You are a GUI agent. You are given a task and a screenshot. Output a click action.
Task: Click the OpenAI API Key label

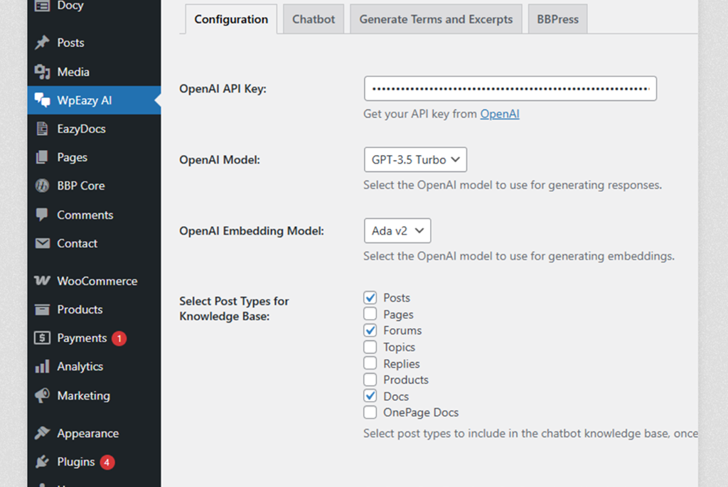(223, 89)
